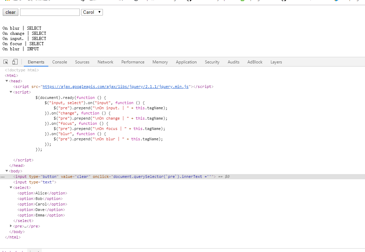
Task: Select the closing html tag row
Action: pos(13,238)
